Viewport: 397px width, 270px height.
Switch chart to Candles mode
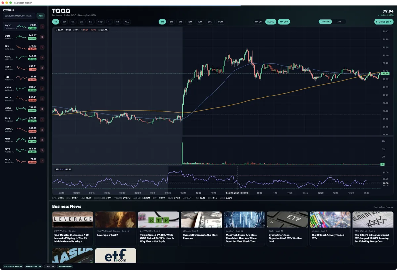point(326,22)
